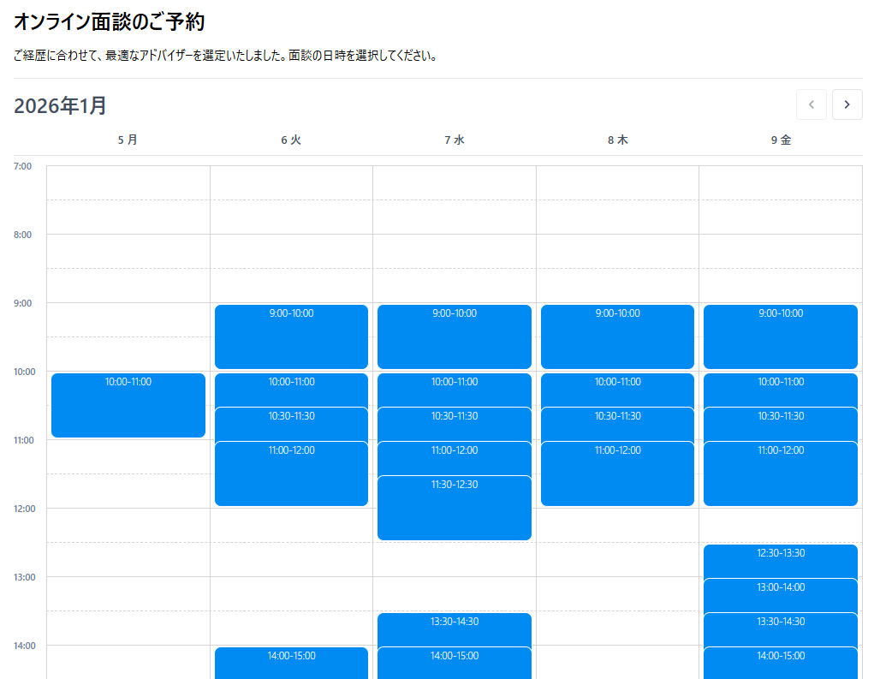Select Tuesday 14:00-15:00 slot
Screen dimensions: 874x679
tap(291, 662)
